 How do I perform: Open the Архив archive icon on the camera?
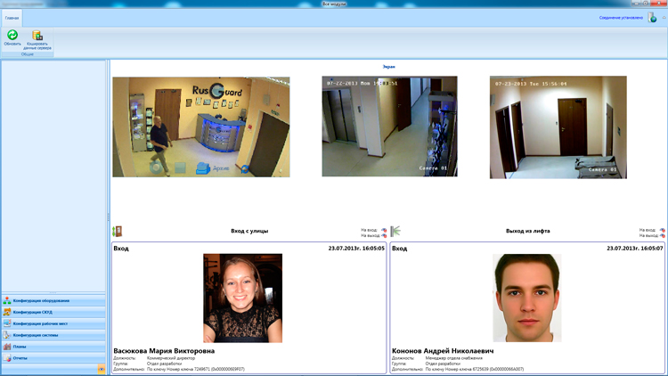(203, 168)
